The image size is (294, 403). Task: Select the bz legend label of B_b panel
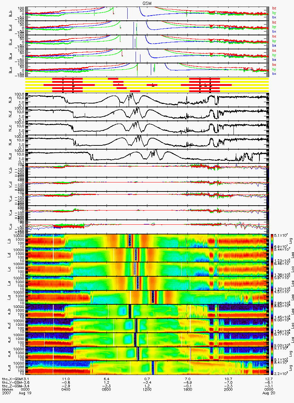coord(274,8)
